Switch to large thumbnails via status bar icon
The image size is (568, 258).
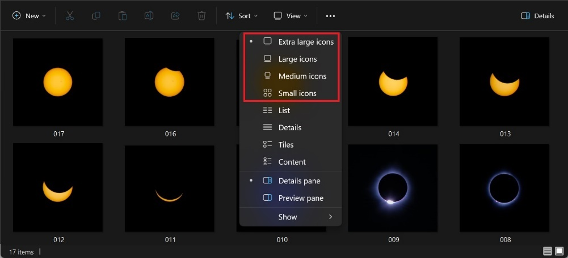(559, 251)
